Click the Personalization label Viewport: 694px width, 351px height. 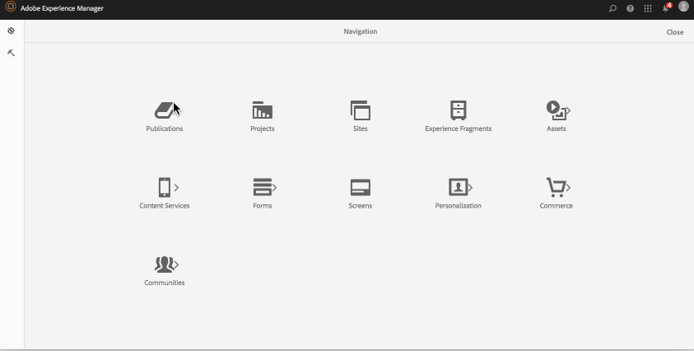[x=458, y=206]
